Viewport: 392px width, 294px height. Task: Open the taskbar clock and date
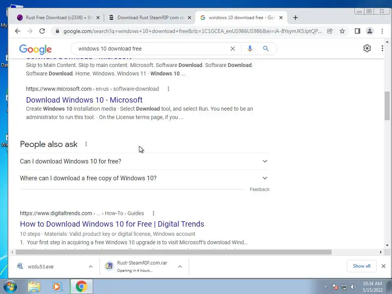pyautogui.click(x=372, y=287)
